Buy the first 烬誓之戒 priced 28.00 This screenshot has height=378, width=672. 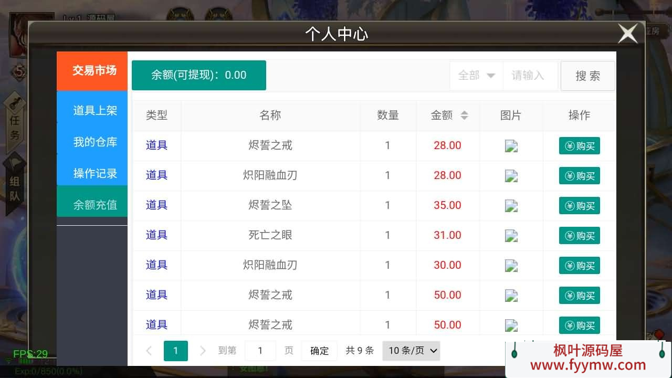pos(579,146)
